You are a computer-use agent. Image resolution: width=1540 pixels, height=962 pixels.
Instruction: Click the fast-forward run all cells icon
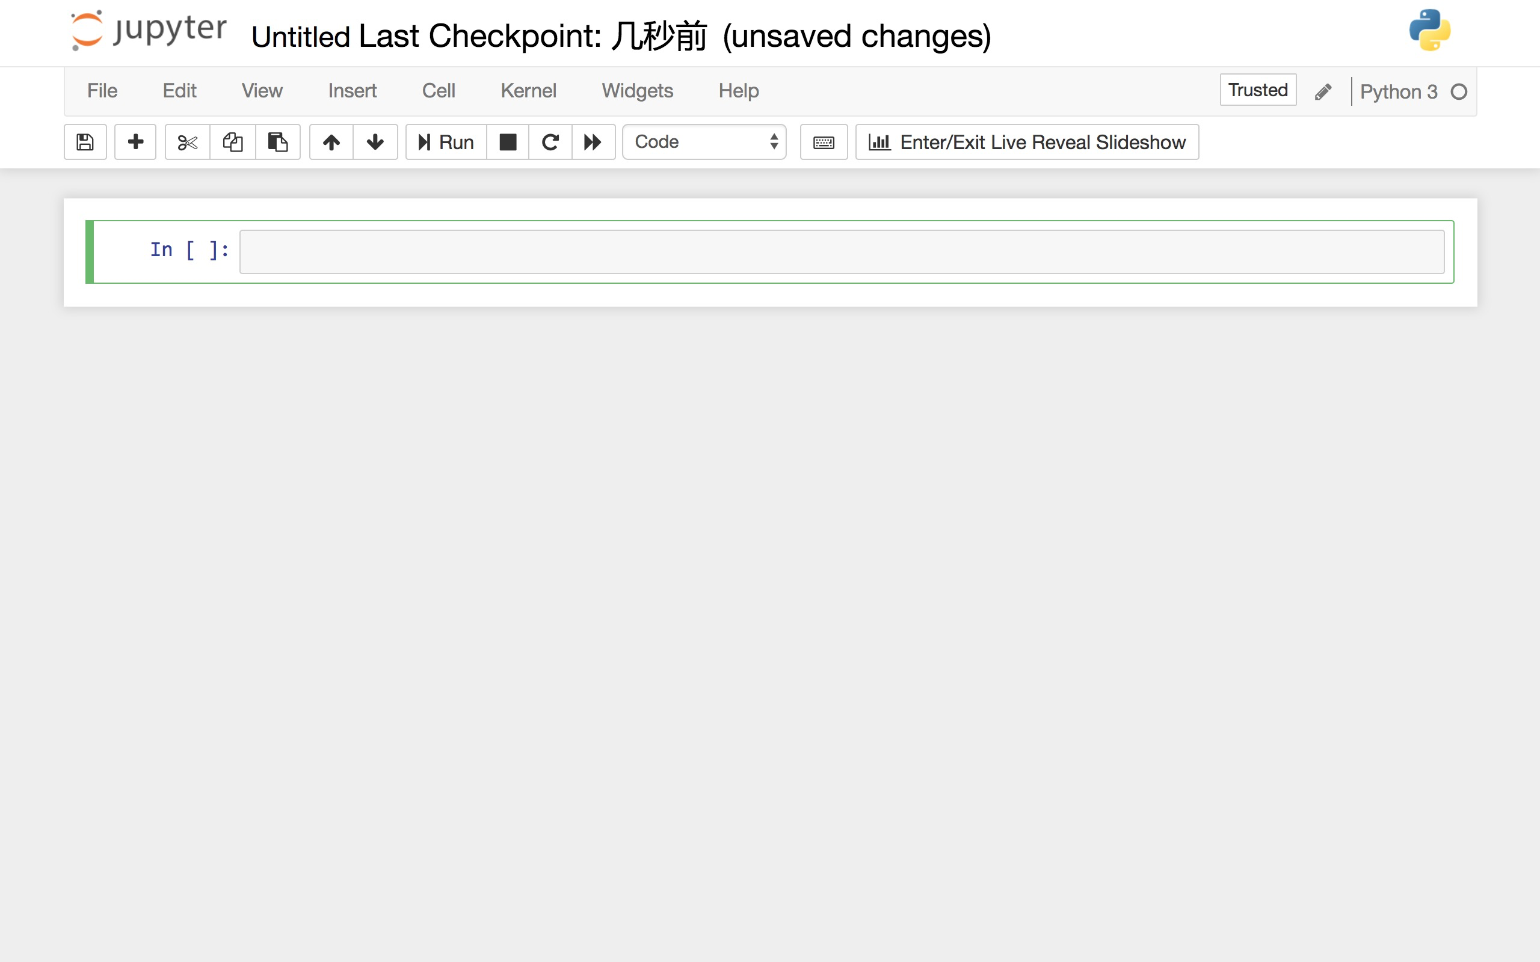[593, 142]
